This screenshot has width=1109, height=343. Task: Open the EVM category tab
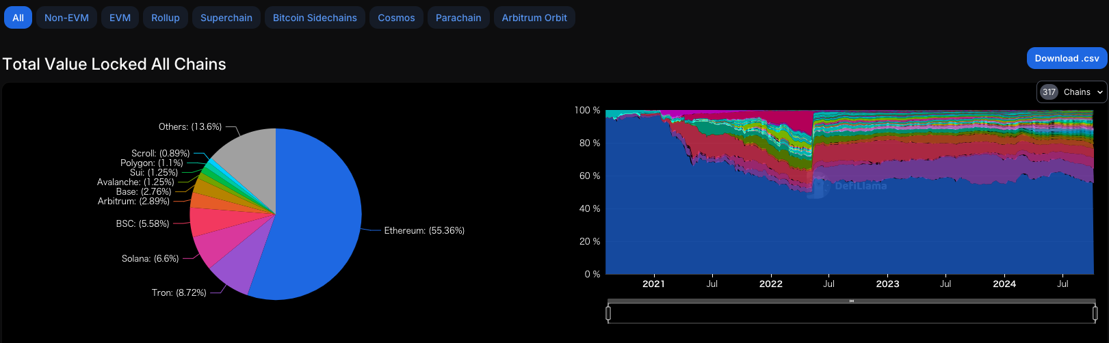click(x=120, y=18)
